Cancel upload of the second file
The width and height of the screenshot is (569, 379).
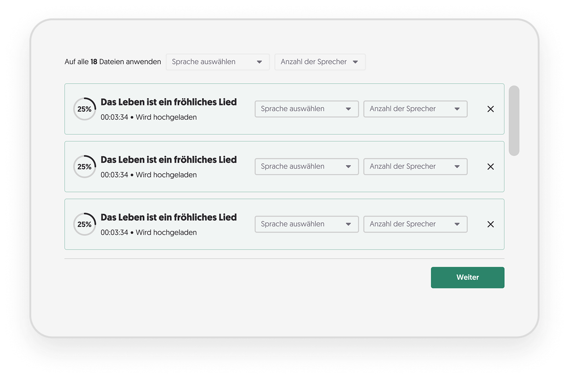coord(490,167)
